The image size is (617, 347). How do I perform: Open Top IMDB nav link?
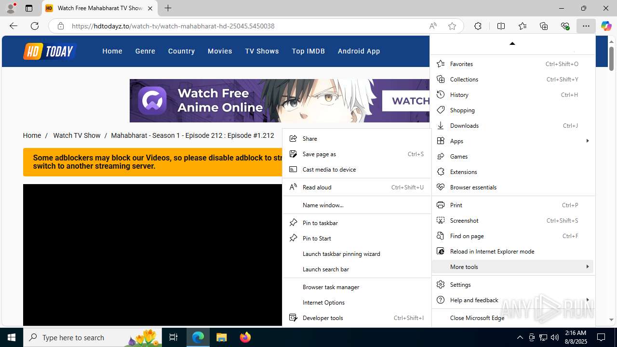coord(308,51)
